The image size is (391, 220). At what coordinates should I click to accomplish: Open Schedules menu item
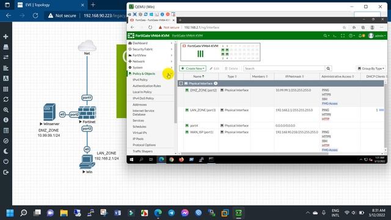pyautogui.click(x=139, y=127)
